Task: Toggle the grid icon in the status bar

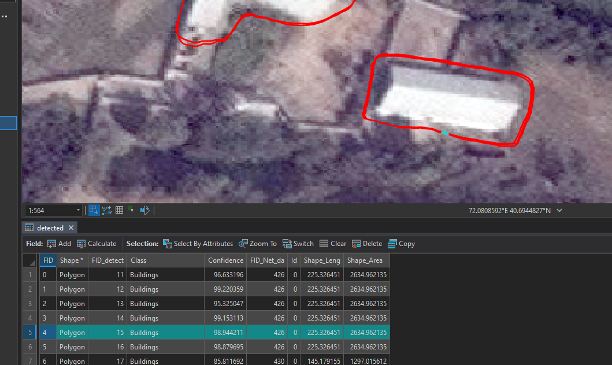Action: 119,210
